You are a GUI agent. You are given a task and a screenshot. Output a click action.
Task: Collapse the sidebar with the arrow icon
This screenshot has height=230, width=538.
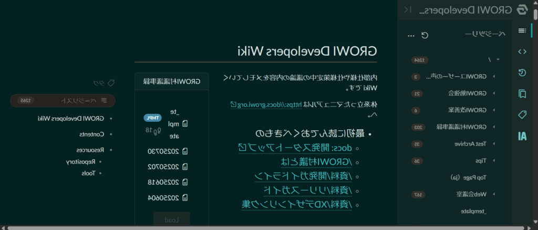coord(407,9)
